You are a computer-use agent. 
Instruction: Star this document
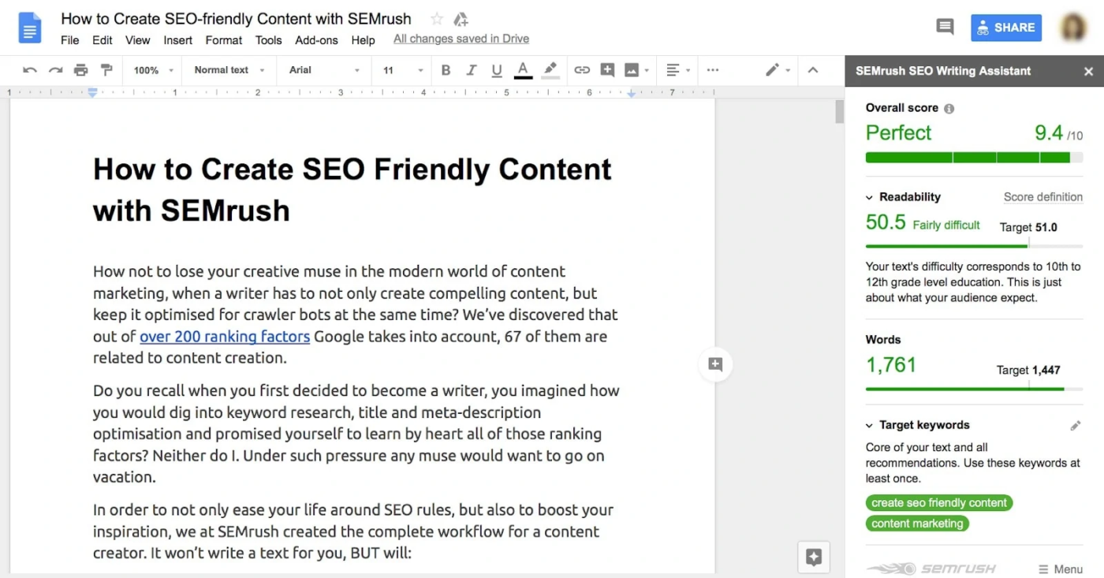point(437,19)
